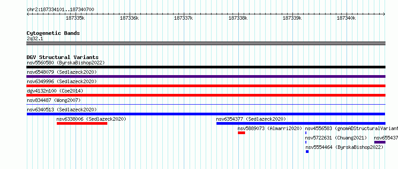Click the chr2:187334101..187340700 region label

click(x=60, y=10)
